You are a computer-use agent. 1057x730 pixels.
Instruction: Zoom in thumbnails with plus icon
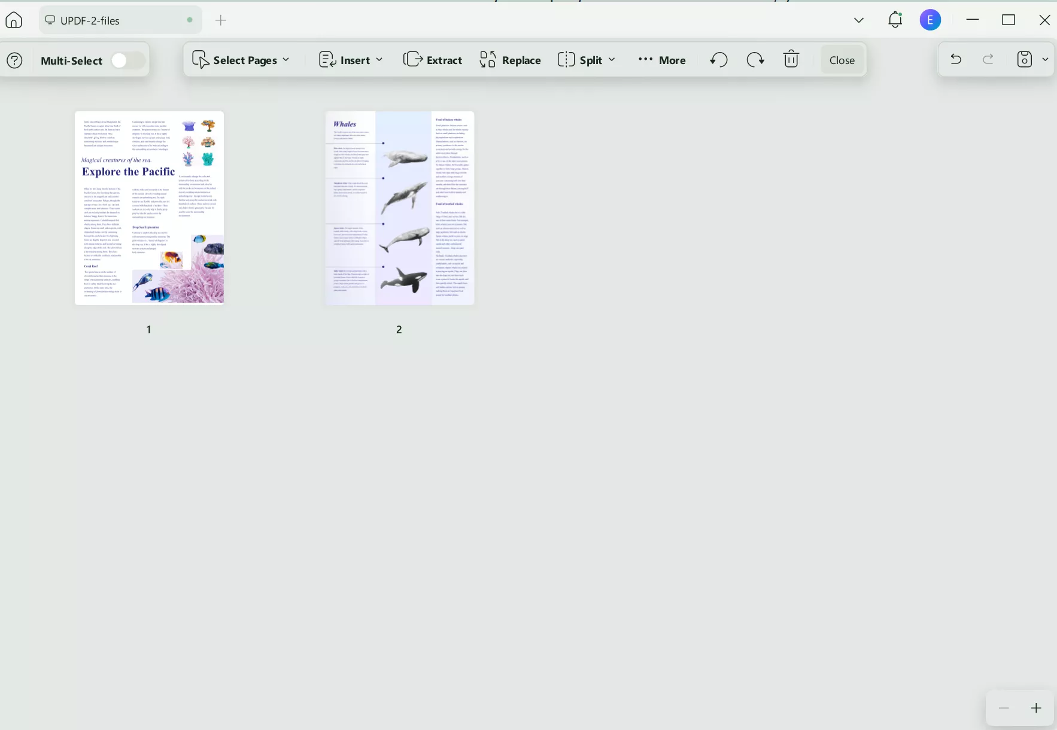click(1037, 708)
